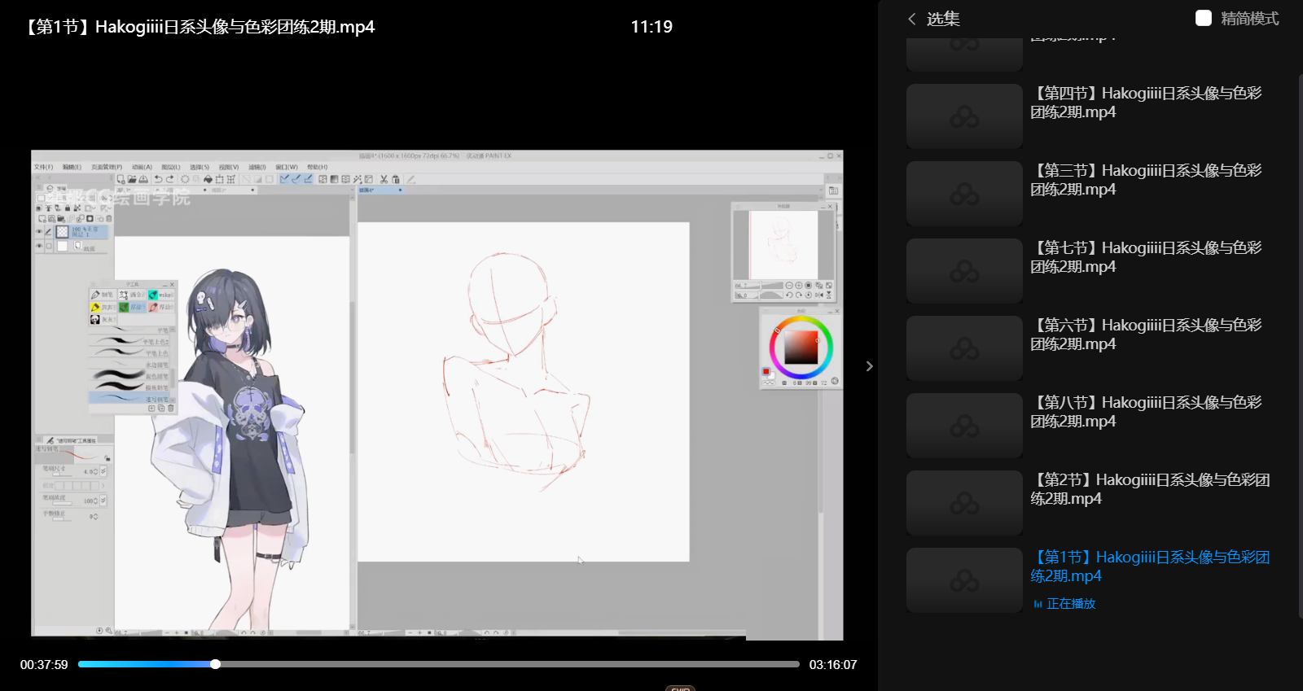This screenshot has width=1303, height=691.
Task: Select the 钢笔 sub tool group
Action: pyautogui.click(x=102, y=295)
